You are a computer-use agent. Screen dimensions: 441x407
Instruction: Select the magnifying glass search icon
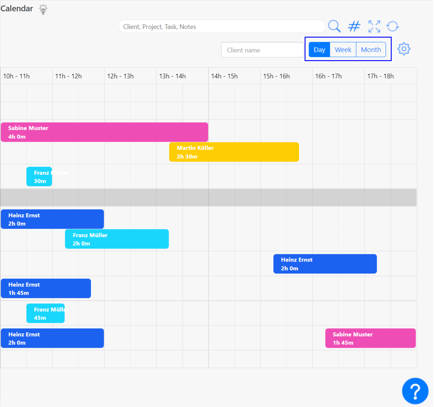tap(334, 26)
